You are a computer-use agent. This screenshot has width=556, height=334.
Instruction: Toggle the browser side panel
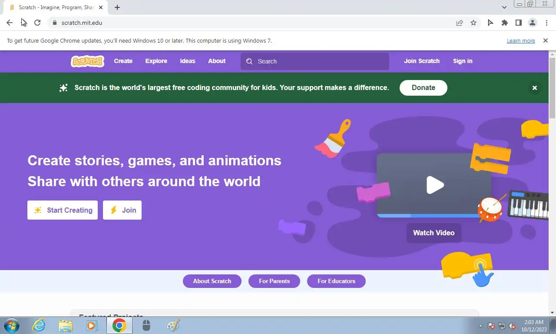pyautogui.click(x=518, y=23)
